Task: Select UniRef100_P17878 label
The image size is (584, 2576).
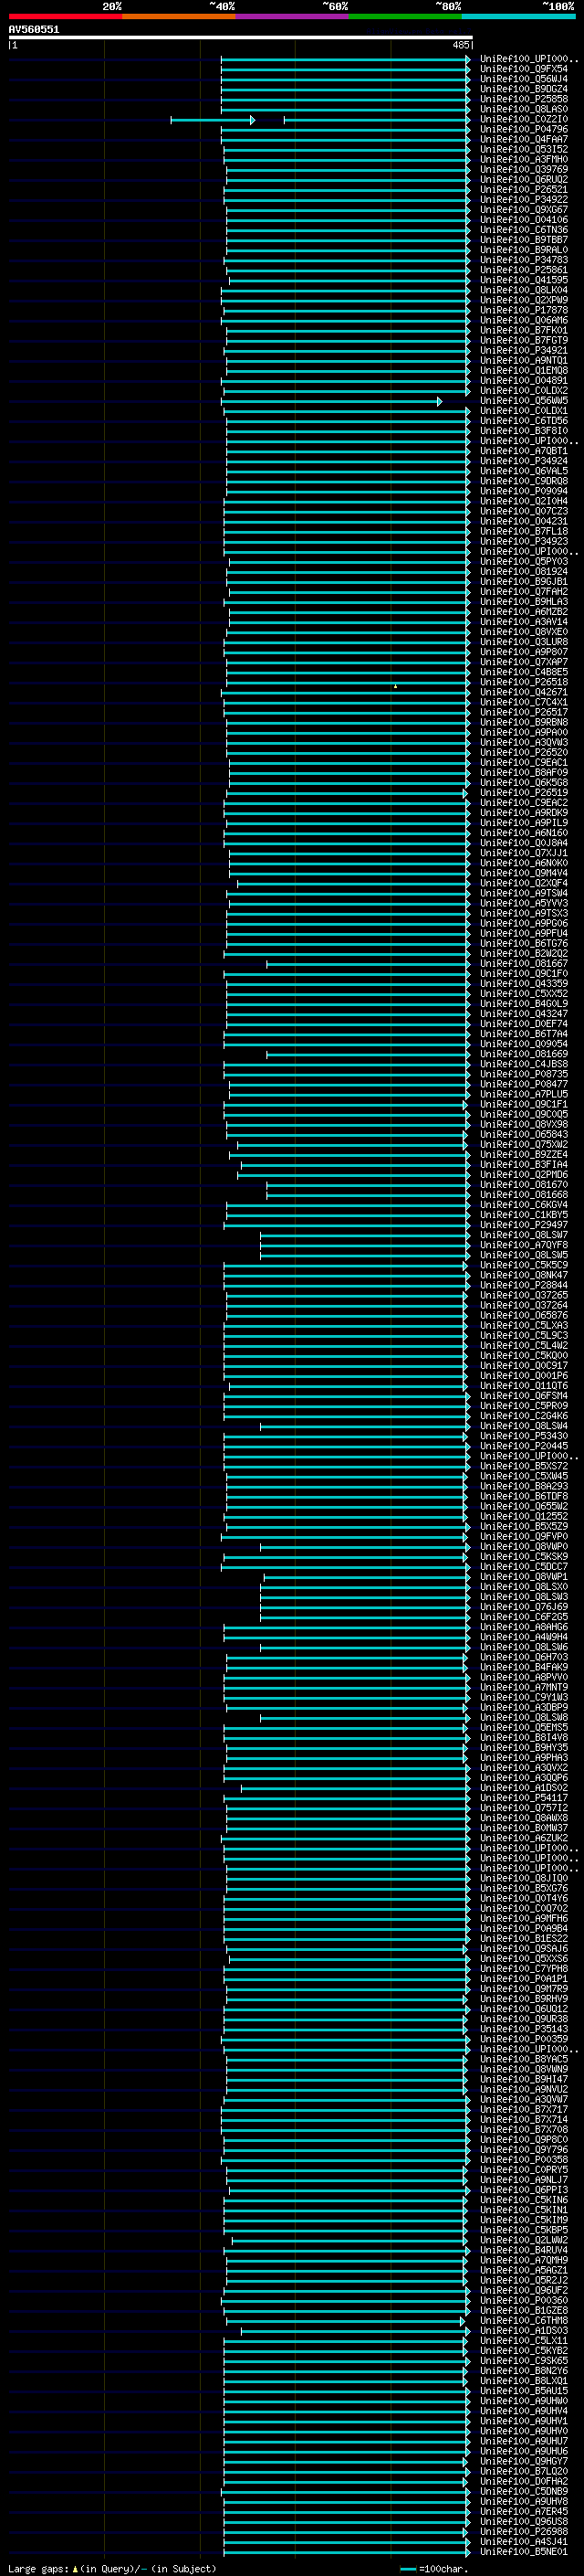Action: (523, 310)
